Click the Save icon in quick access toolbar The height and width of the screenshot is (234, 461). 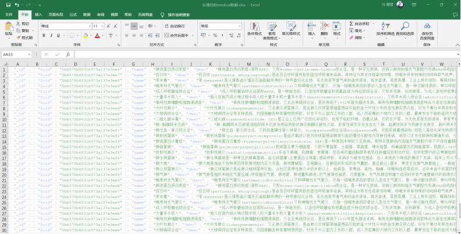coord(8,4)
